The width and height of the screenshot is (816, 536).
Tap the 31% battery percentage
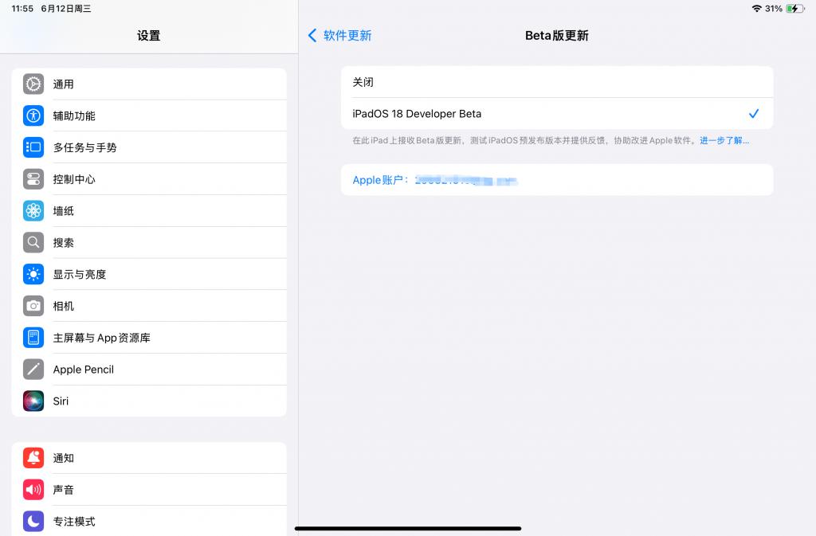click(773, 8)
